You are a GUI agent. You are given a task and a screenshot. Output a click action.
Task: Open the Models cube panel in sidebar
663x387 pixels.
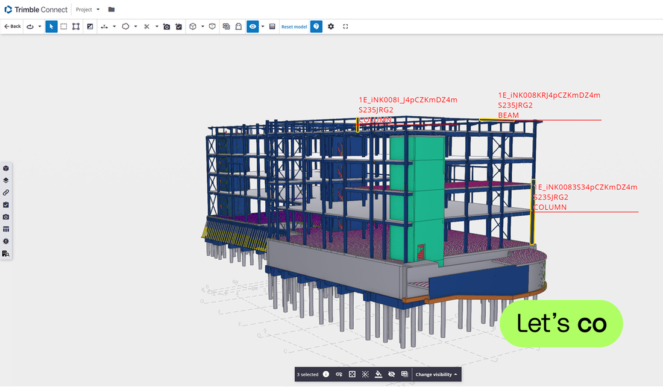point(6,168)
